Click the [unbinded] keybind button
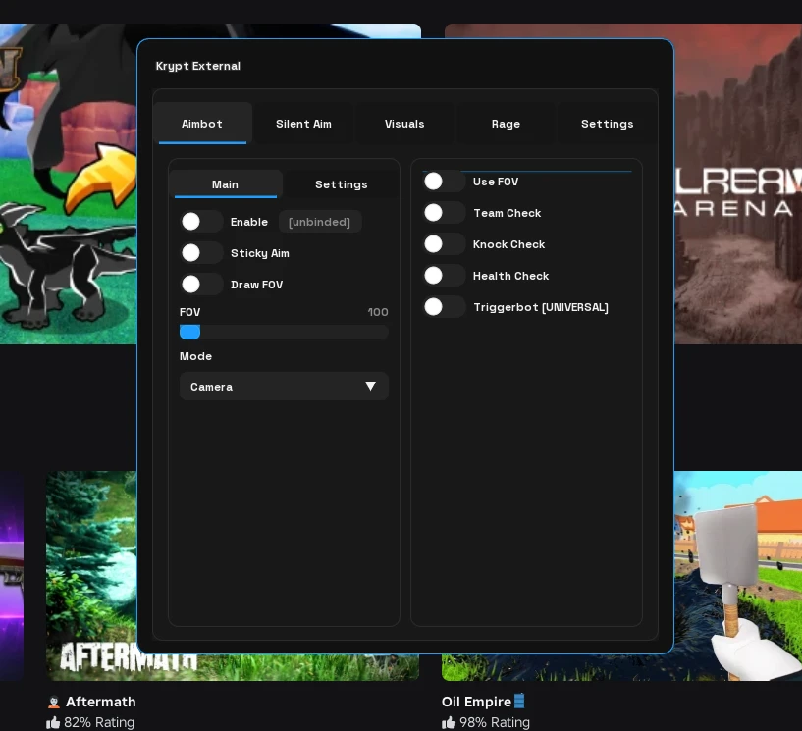The height and width of the screenshot is (731, 802). click(320, 222)
